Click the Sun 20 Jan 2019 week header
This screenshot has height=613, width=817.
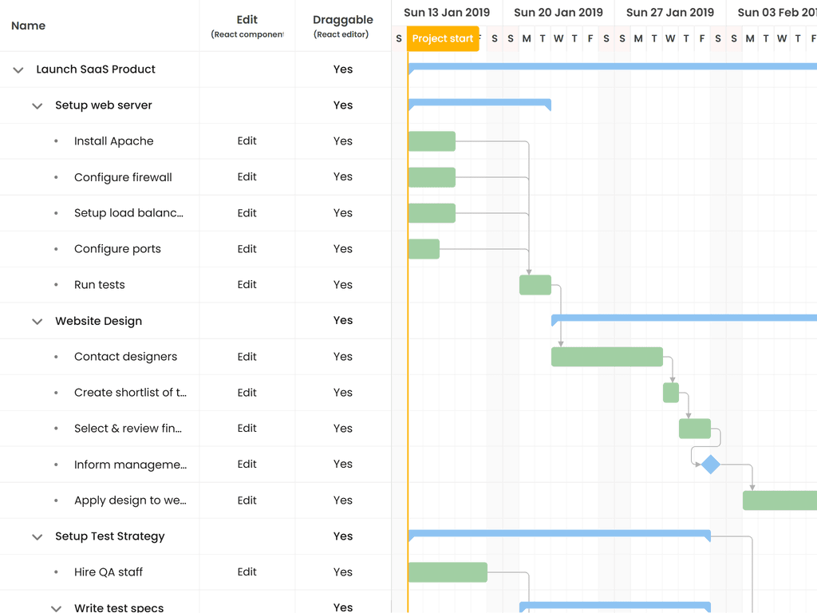(558, 13)
